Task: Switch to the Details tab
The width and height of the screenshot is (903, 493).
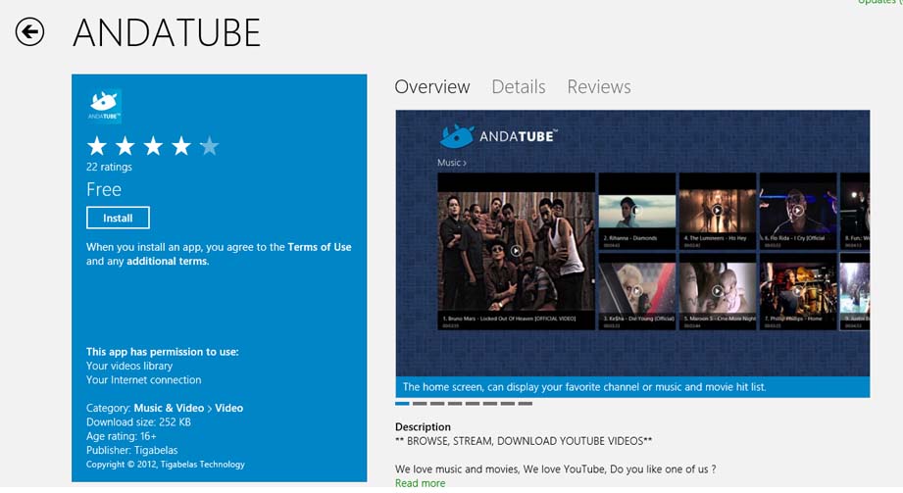Action: pyautogui.click(x=519, y=87)
